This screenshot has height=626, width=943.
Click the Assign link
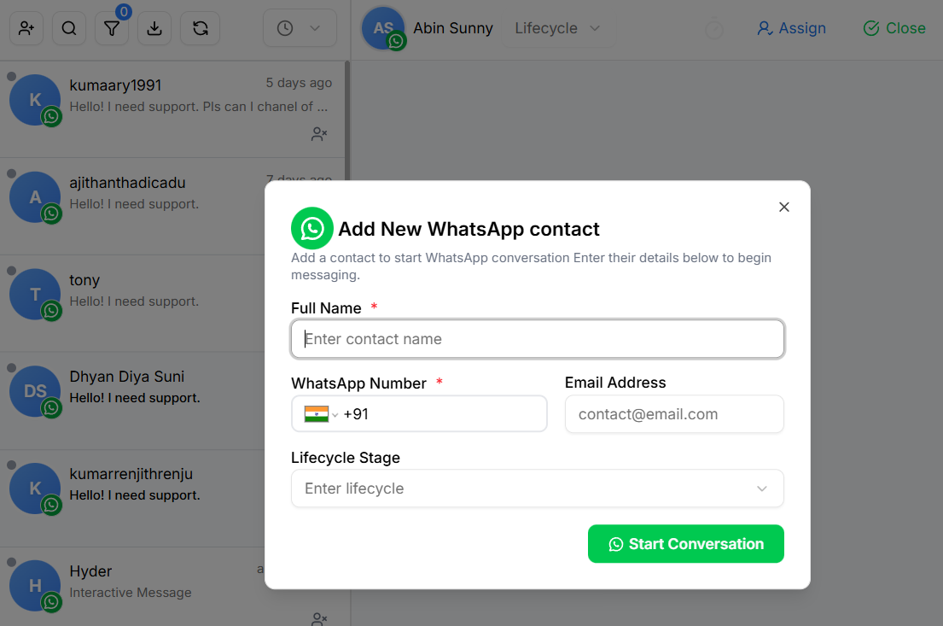(x=791, y=28)
